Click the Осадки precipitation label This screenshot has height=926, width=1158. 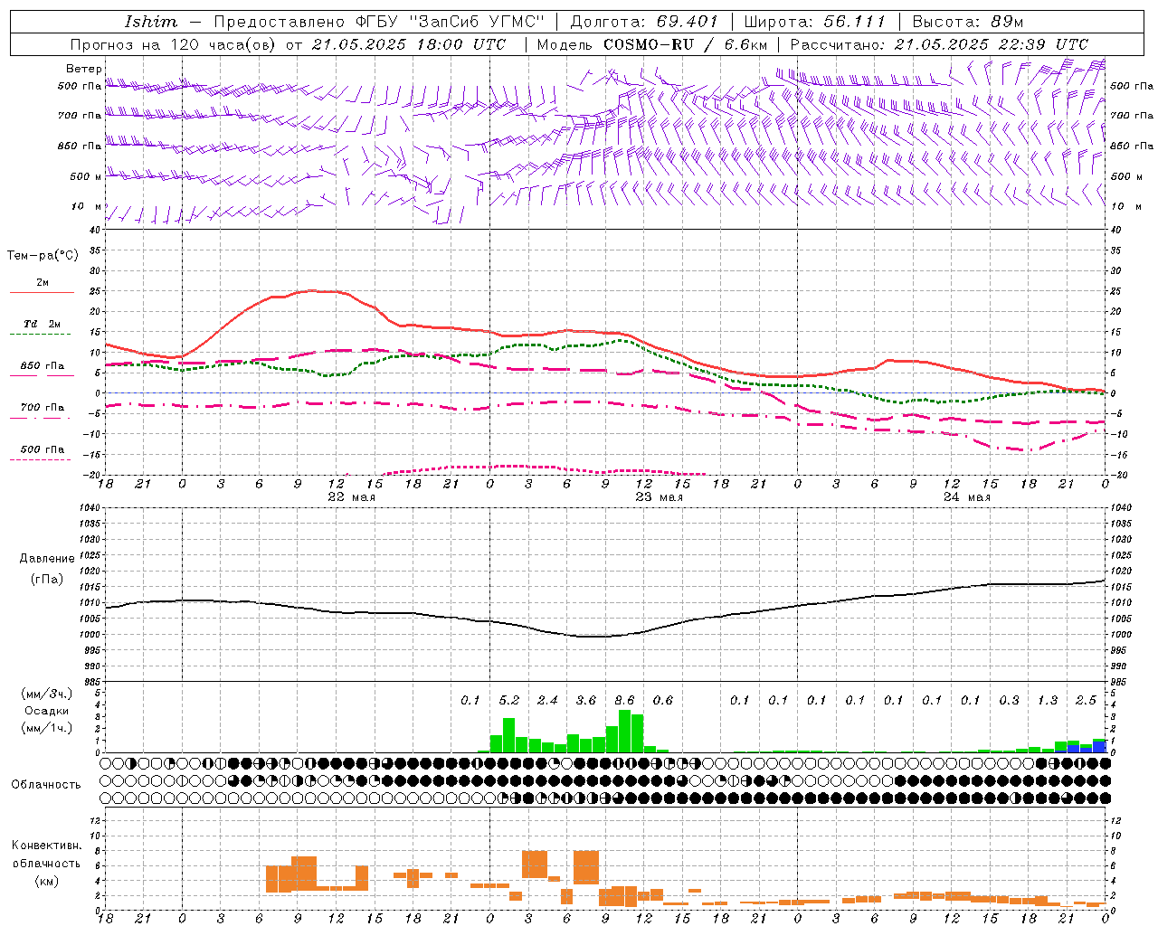click(x=46, y=712)
